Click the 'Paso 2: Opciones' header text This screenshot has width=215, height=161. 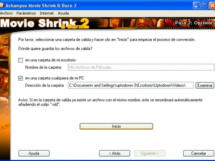(x=195, y=23)
